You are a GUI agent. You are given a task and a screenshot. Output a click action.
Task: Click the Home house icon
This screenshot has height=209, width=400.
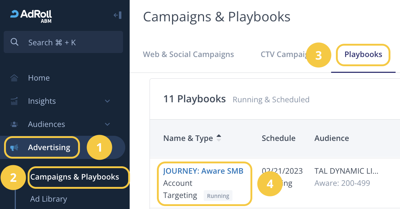point(14,78)
